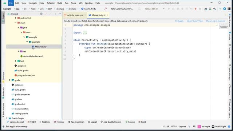233x131 pixels.
Task: Expand the res folder
Action: click(x=19, y=51)
